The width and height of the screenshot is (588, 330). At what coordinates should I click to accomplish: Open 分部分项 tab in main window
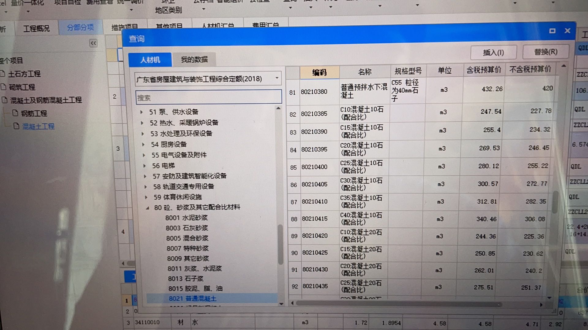[x=80, y=27]
